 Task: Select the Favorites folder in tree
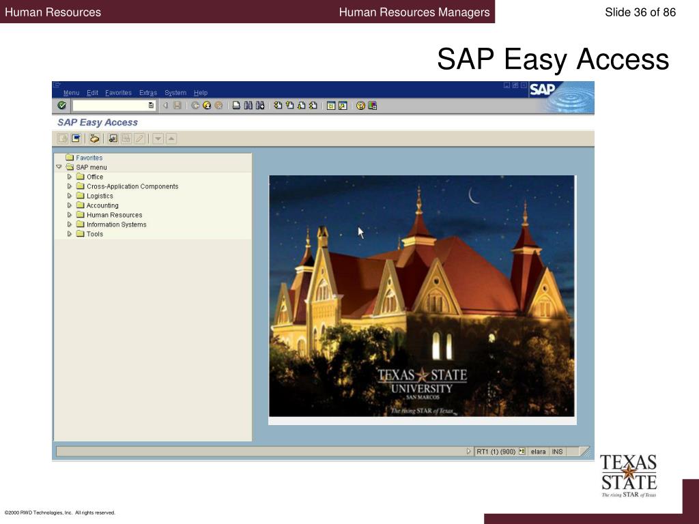(84, 158)
